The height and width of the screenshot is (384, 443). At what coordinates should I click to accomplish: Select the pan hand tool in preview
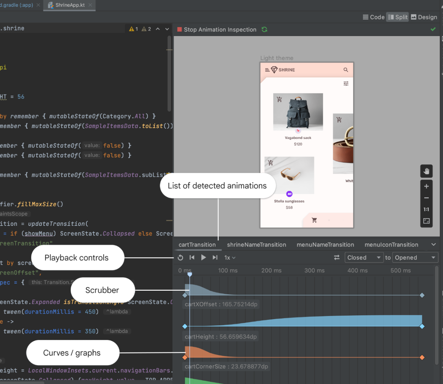point(426,171)
